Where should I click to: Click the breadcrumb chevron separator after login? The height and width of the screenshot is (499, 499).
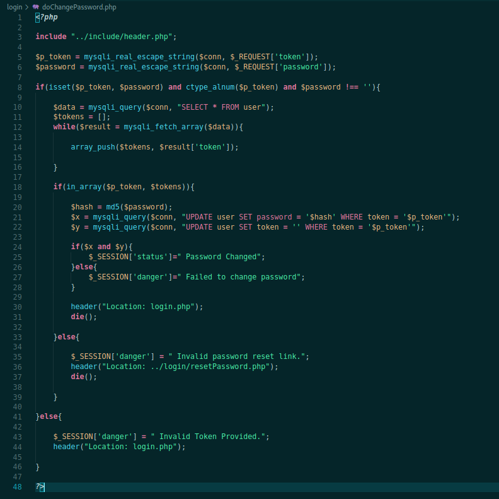click(26, 7)
